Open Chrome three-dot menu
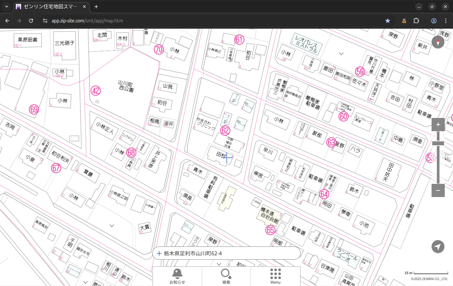This screenshot has height=286, width=453. tap(446, 21)
